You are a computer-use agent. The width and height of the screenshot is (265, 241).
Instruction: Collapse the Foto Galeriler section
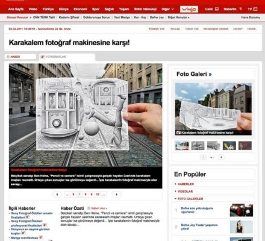click(x=214, y=199)
